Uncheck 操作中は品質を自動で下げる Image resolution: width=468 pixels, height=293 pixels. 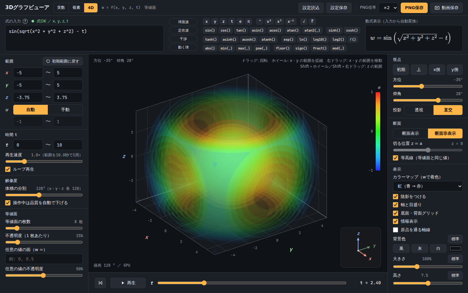tap(8, 203)
